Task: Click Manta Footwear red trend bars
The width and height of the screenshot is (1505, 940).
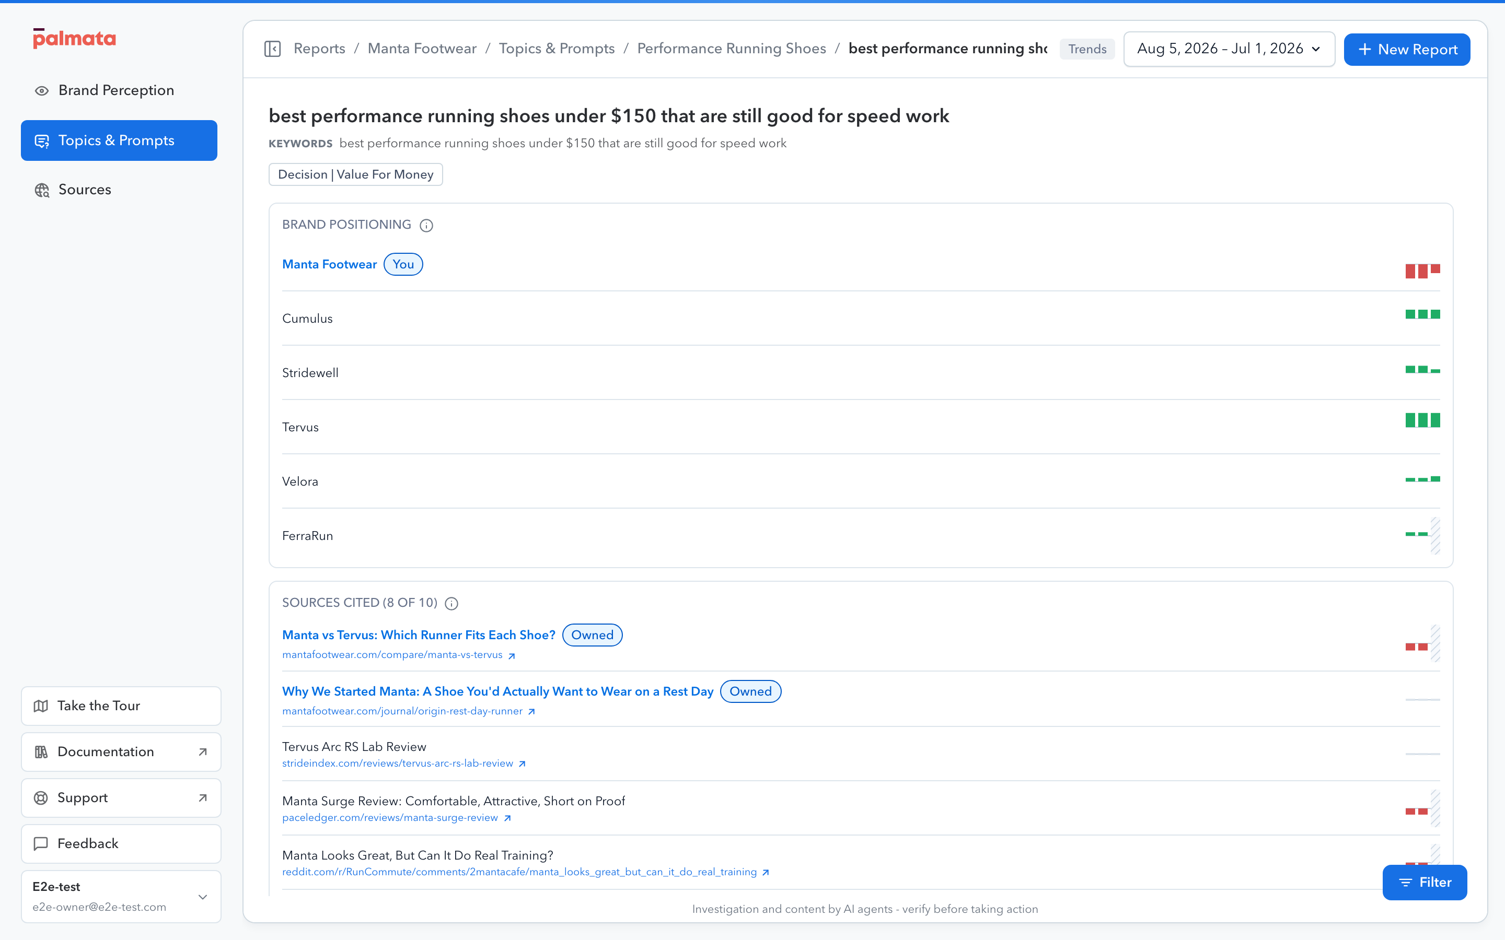Action: click(1422, 271)
